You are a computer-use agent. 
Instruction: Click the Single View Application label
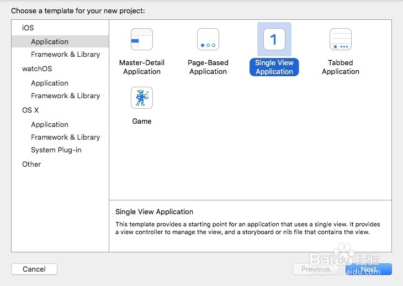coord(274,67)
